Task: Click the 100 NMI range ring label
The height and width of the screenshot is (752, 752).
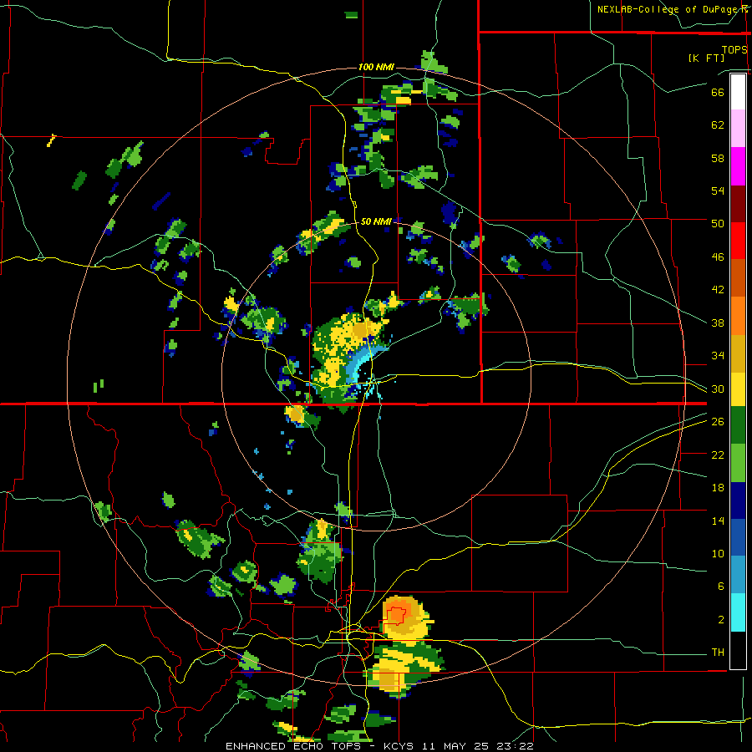Action: click(x=376, y=67)
